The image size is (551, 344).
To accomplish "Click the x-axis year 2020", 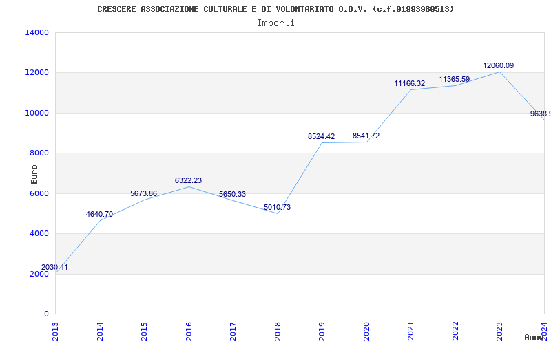I will point(366,332).
